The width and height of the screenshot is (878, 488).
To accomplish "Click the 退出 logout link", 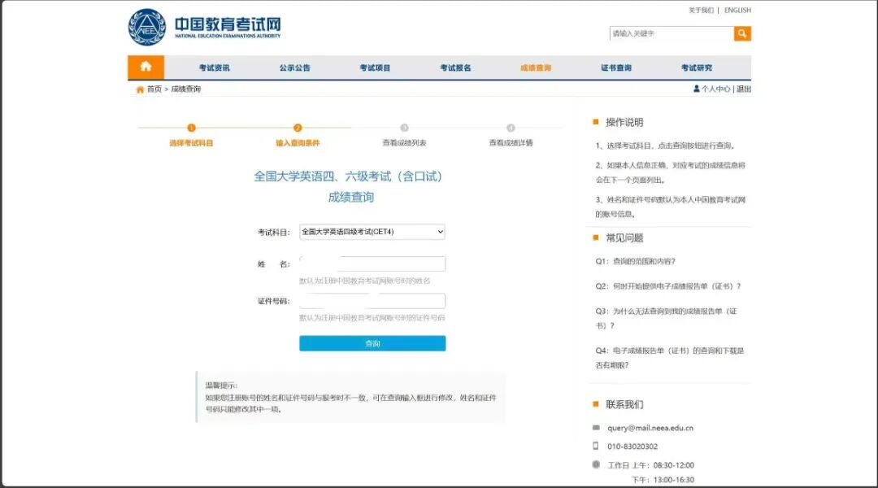I will (744, 89).
